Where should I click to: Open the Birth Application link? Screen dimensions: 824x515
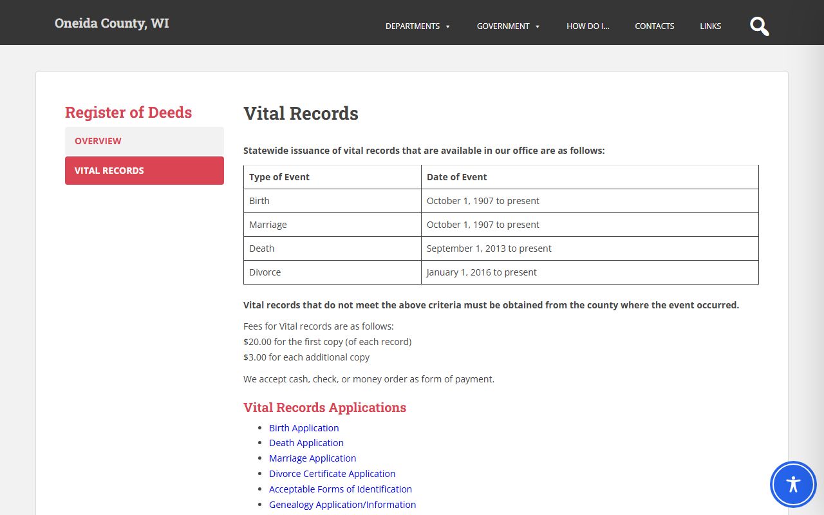(304, 428)
